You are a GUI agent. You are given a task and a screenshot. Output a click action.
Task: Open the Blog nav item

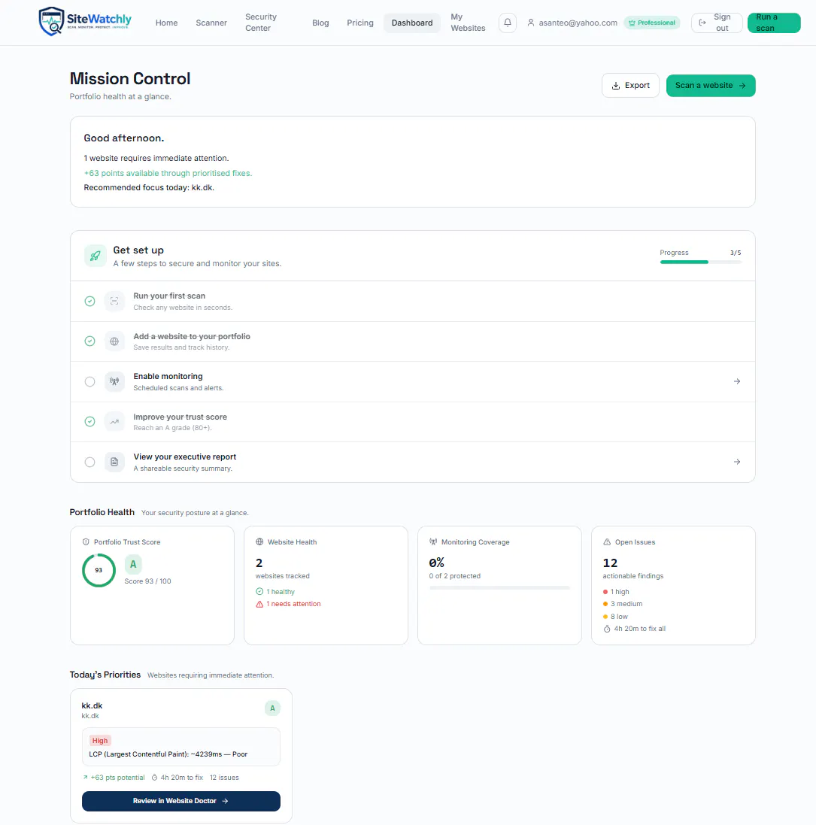(x=320, y=23)
